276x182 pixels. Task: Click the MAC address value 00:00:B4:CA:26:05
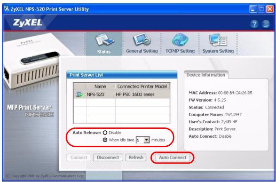coord(235,93)
